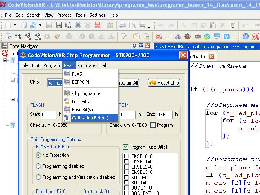The image size is (260, 195).
Task: Choose Lock Bits in Read menu
Action: click(x=90, y=102)
